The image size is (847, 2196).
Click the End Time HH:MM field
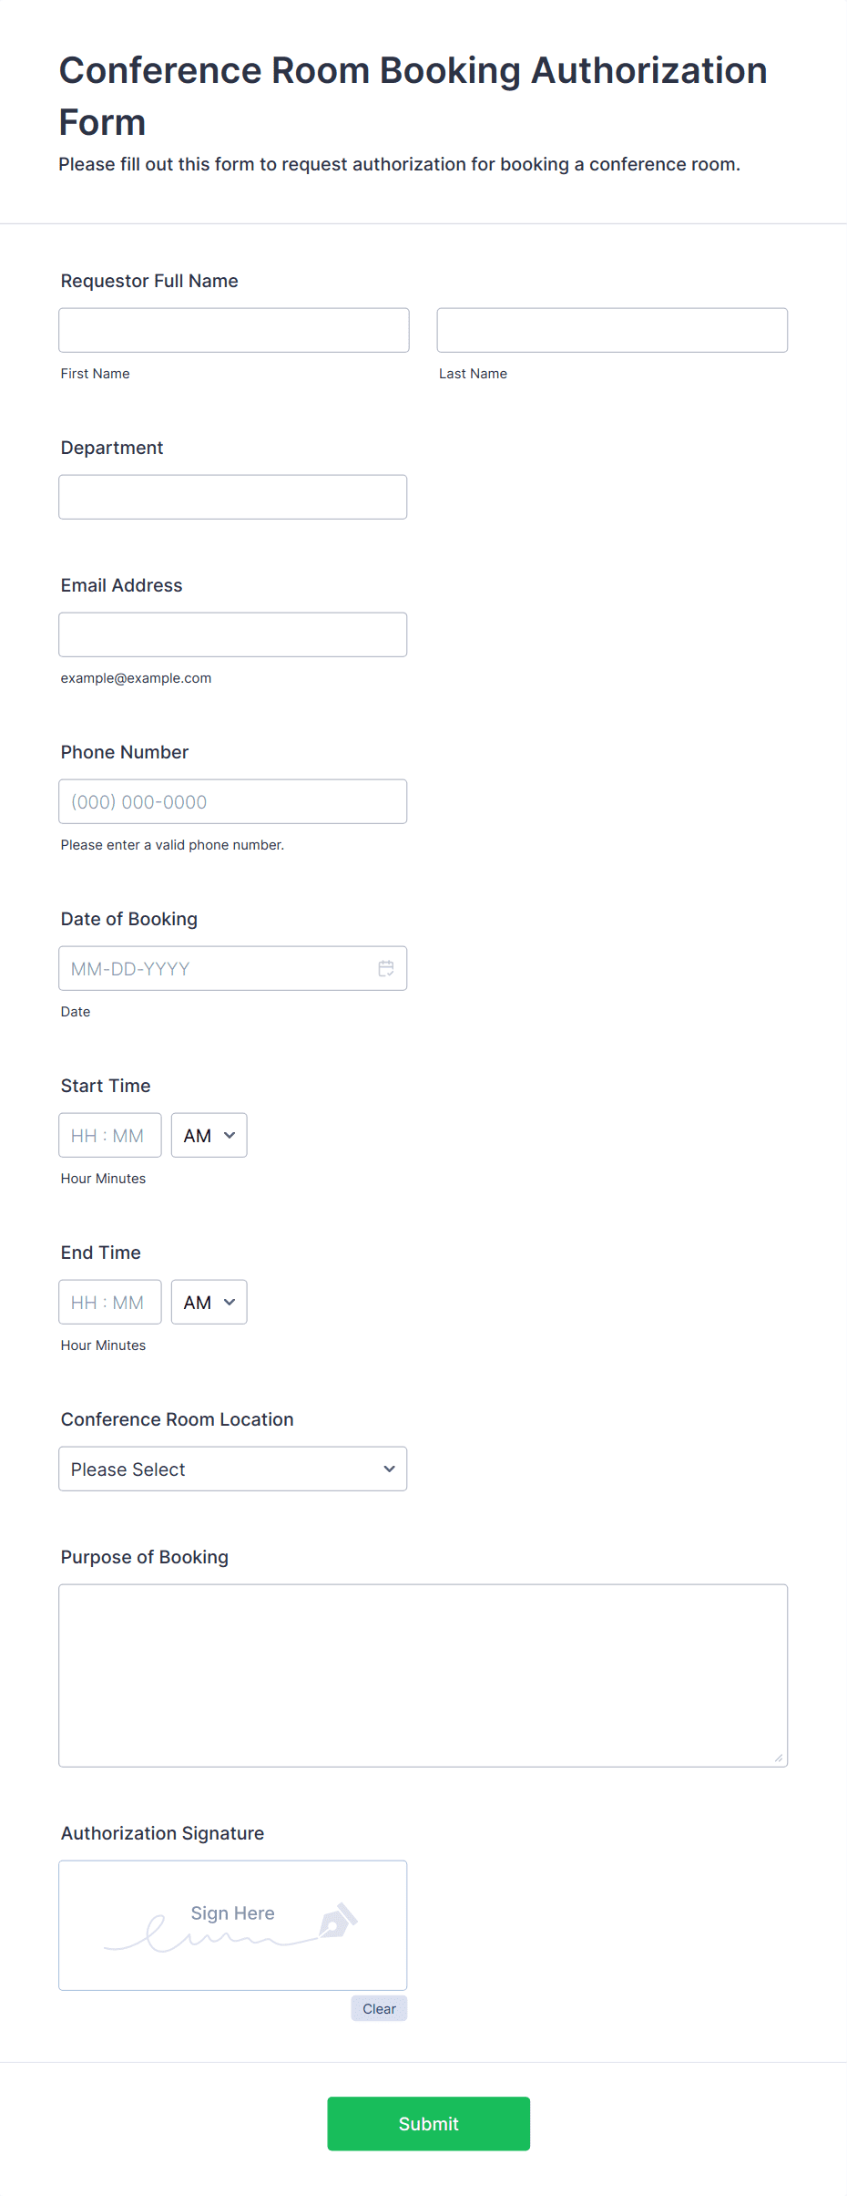coord(110,1302)
